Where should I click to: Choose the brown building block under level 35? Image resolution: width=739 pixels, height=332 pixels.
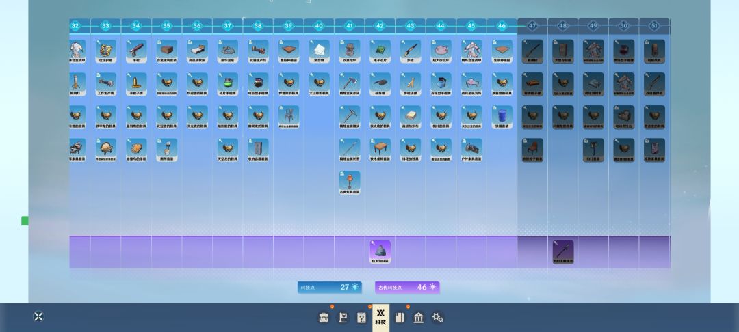(x=167, y=51)
